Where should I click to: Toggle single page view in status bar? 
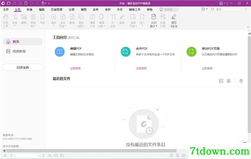click(172, 156)
